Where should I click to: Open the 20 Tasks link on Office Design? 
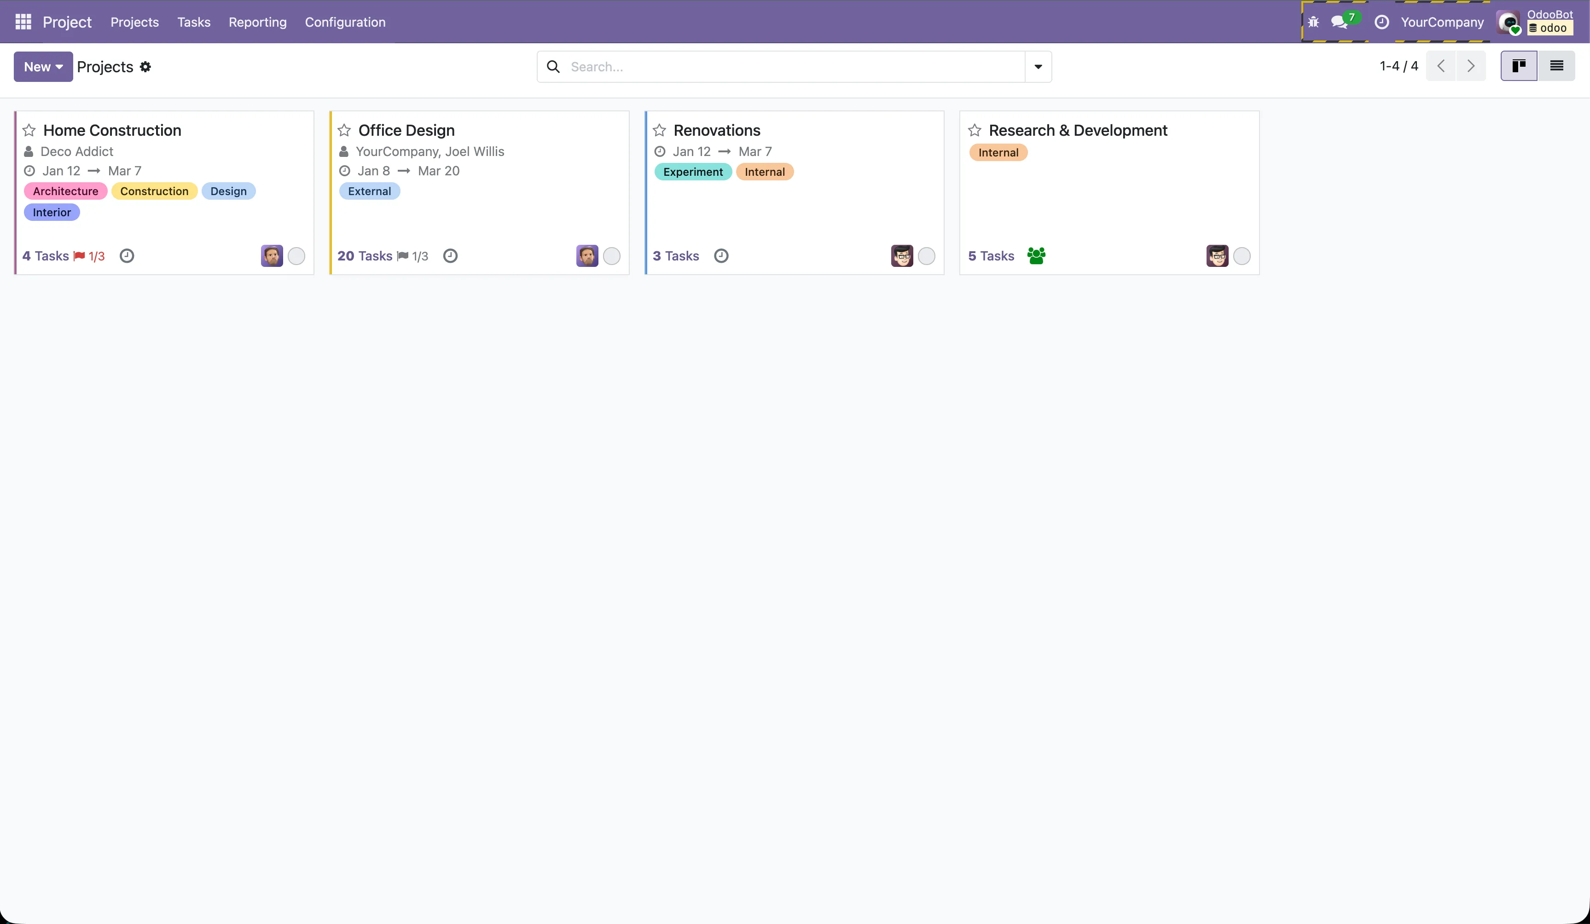[364, 255]
